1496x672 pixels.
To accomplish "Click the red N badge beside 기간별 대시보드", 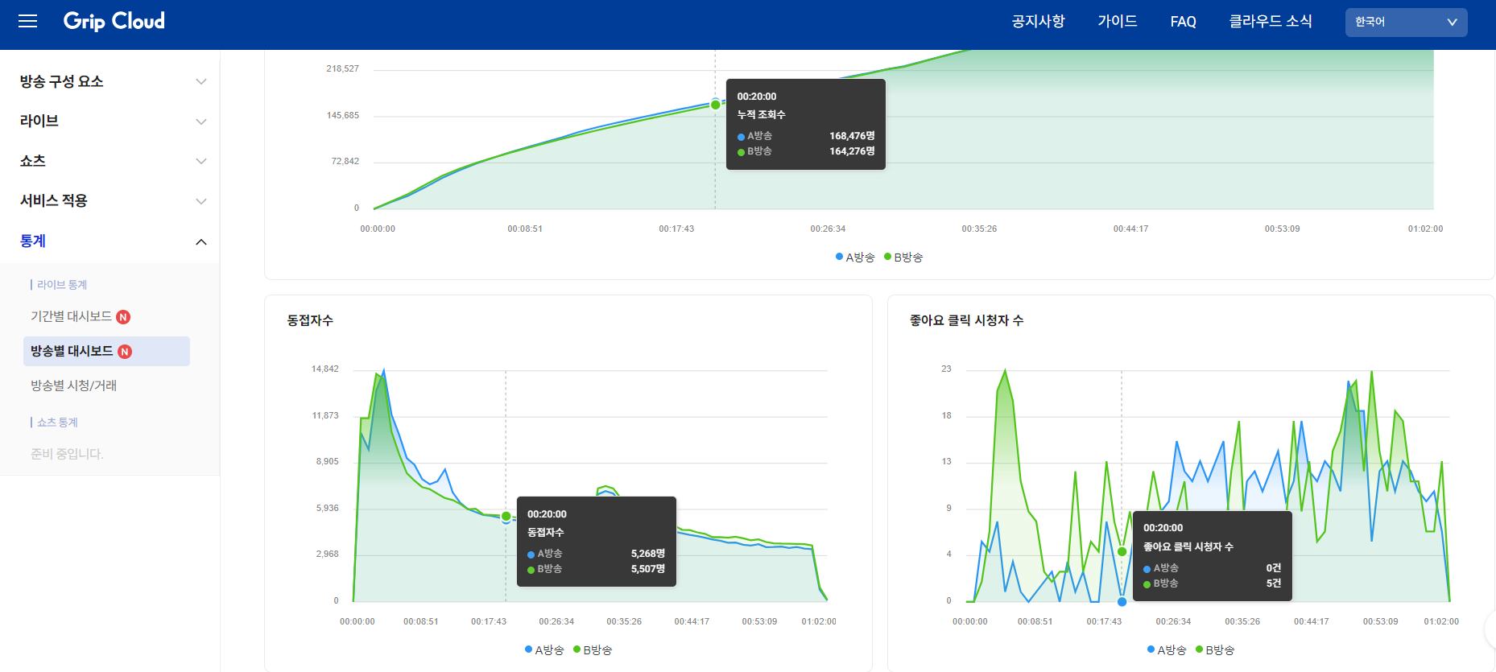I will [123, 317].
